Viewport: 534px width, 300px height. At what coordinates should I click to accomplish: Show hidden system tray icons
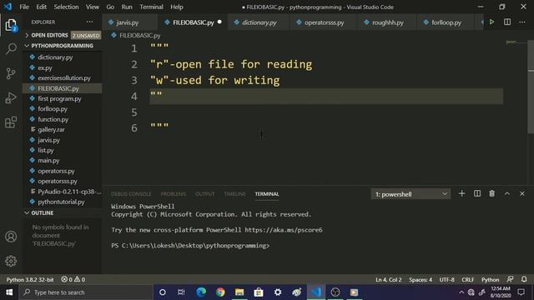(x=461, y=292)
